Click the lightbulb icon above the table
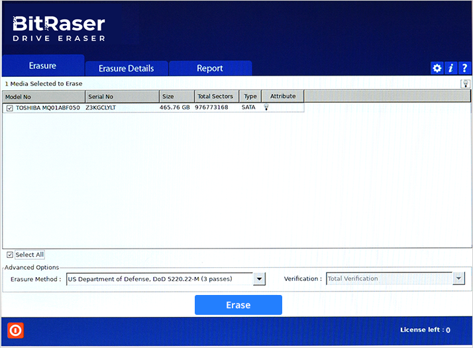This screenshot has height=348, width=473. 466,84
